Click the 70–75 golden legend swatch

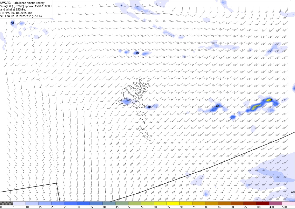[186, 203]
